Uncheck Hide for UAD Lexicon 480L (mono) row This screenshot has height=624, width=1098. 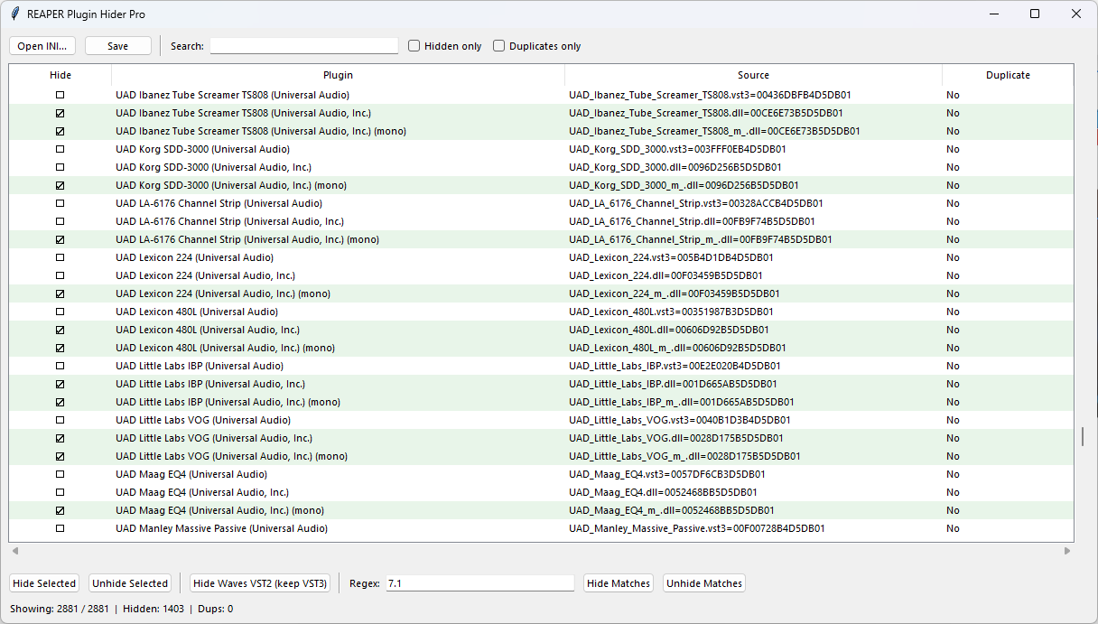pos(60,348)
